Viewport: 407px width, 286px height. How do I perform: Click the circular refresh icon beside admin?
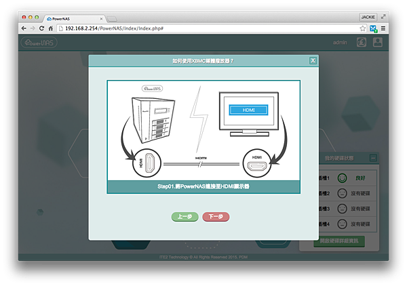(362, 42)
